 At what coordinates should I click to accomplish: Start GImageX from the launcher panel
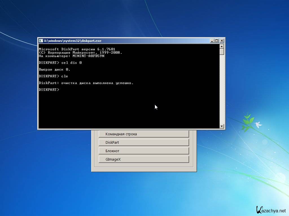(144, 159)
